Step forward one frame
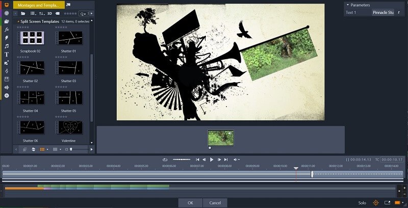408x208 pixels. (x=219, y=160)
